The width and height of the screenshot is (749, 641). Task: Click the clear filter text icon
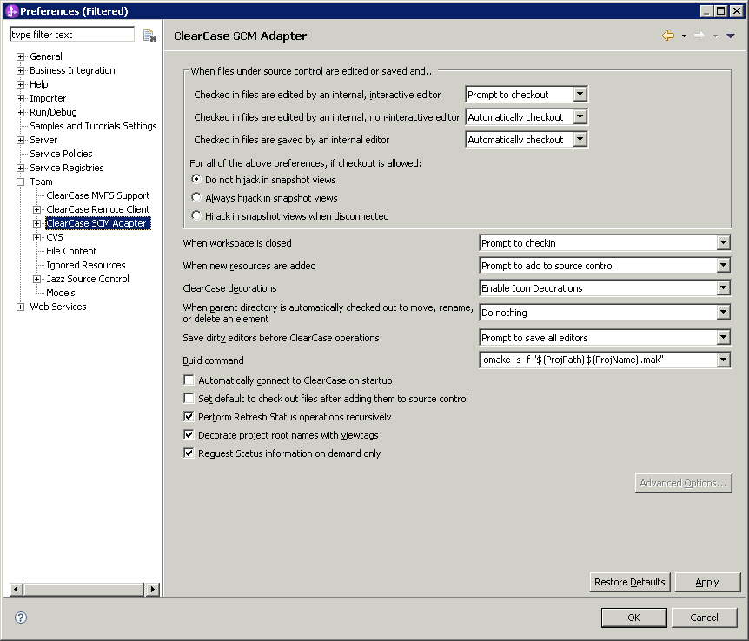[149, 36]
